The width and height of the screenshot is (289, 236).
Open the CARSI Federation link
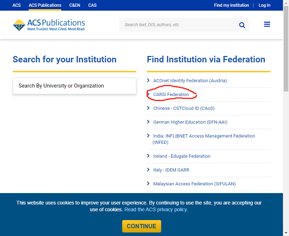coord(171,95)
